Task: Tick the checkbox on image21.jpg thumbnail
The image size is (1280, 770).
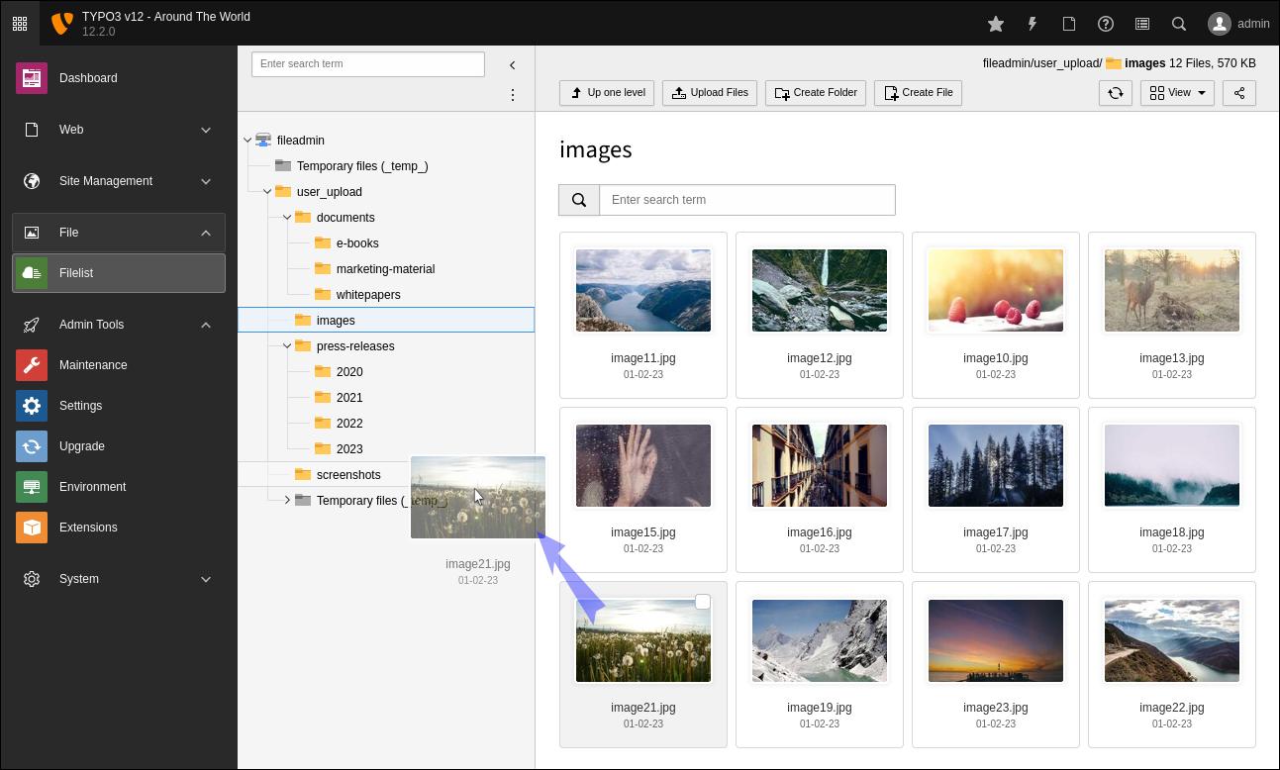Action: pos(703,602)
